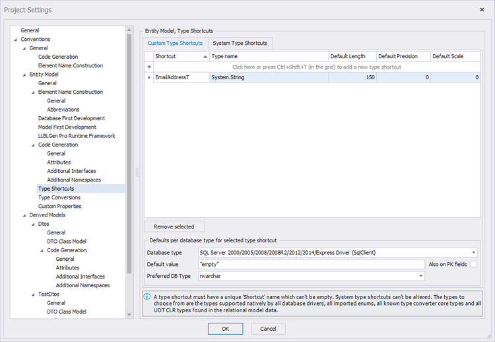Open the Database type dropdown
This screenshot has width=495, height=342.
tap(473, 253)
